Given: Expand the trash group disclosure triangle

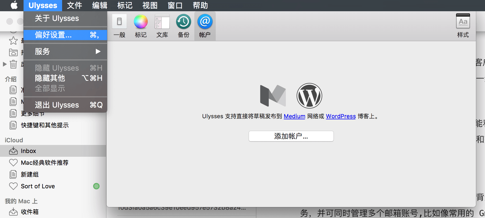Looking at the screenshot, I should 5,64.
